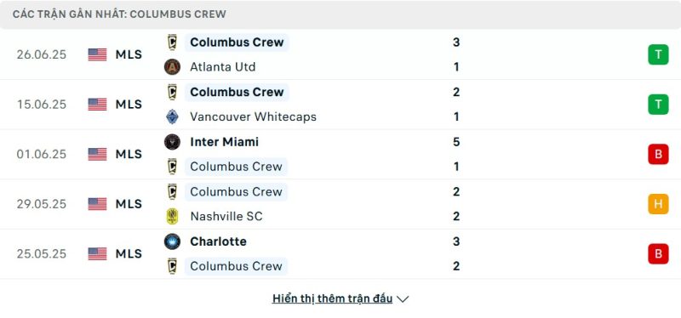
Task: Click the red B badge for Charlotte match
Action: 658,253
